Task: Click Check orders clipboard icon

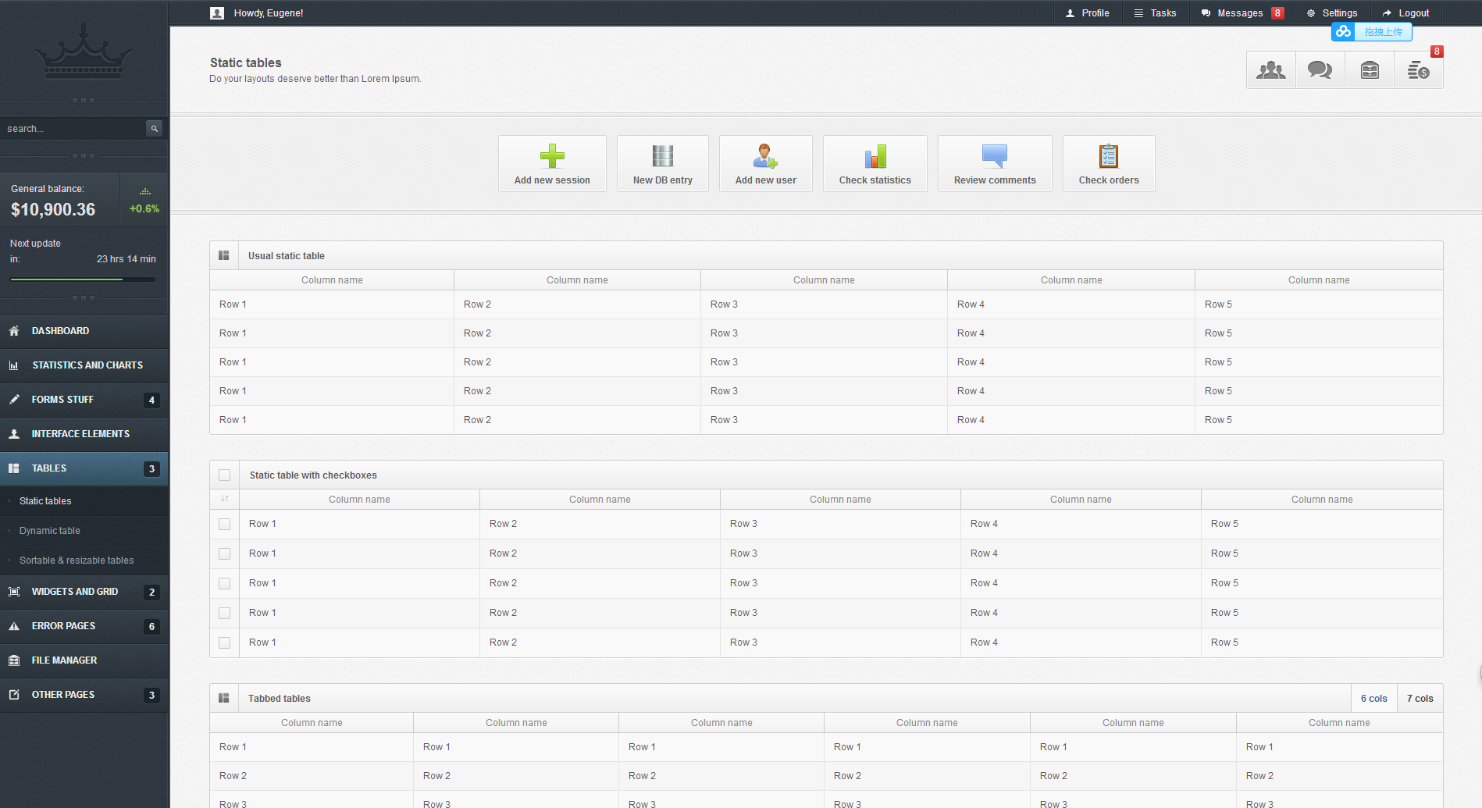Action: (x=1109, y=156)
